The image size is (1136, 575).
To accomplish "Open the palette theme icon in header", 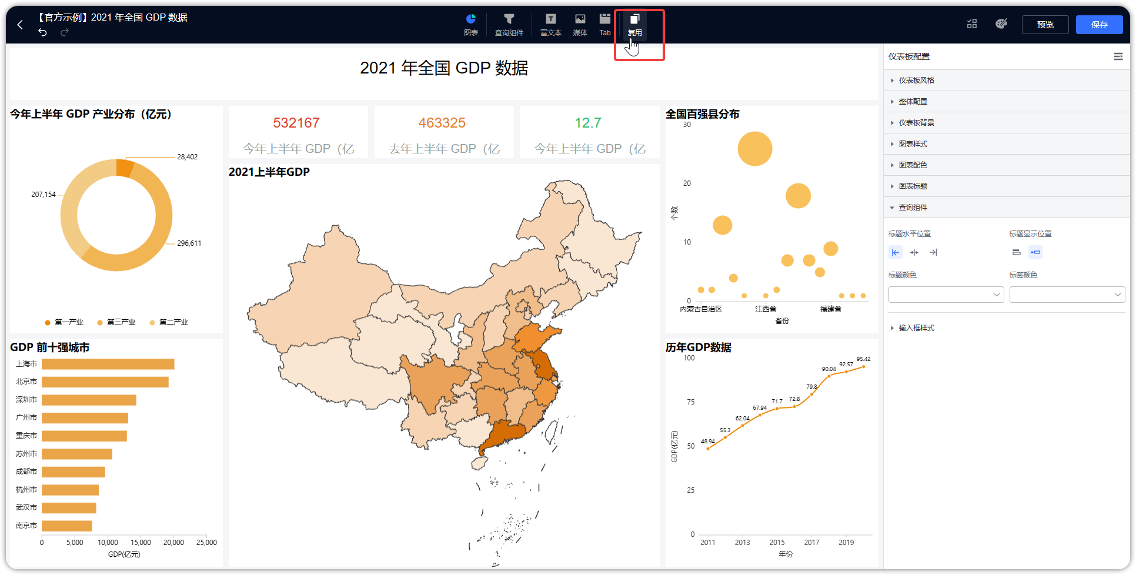I will coord(1001,24).
